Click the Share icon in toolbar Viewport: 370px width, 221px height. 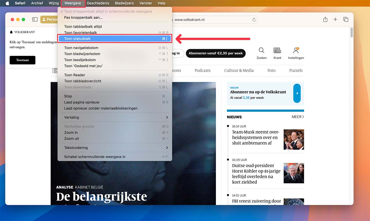[x=325, y=20]
